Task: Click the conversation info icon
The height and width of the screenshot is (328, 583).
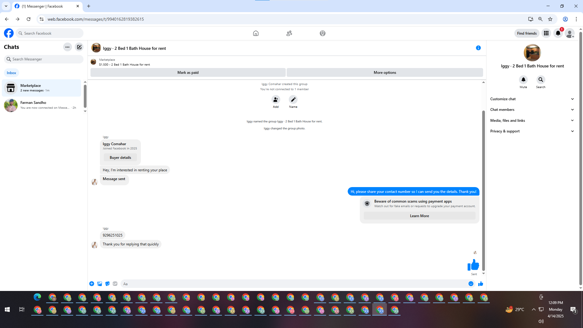Action: [478, 48]
